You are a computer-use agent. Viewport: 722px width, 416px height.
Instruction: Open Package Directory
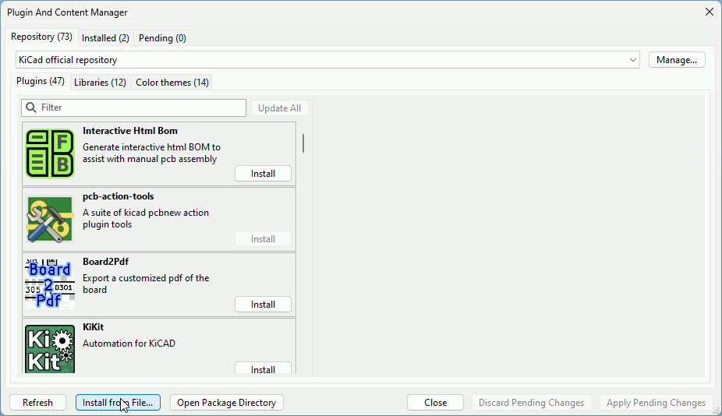tap(226, 403)
